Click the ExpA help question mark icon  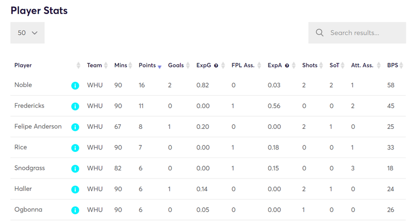point(287,66)
